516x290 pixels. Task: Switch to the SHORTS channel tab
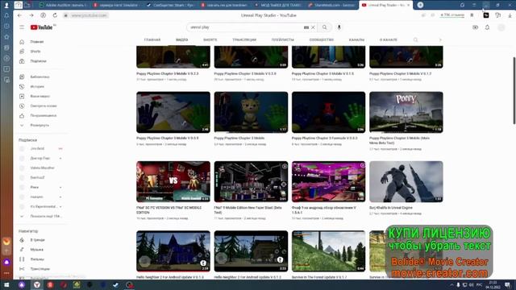pos(210,39)
